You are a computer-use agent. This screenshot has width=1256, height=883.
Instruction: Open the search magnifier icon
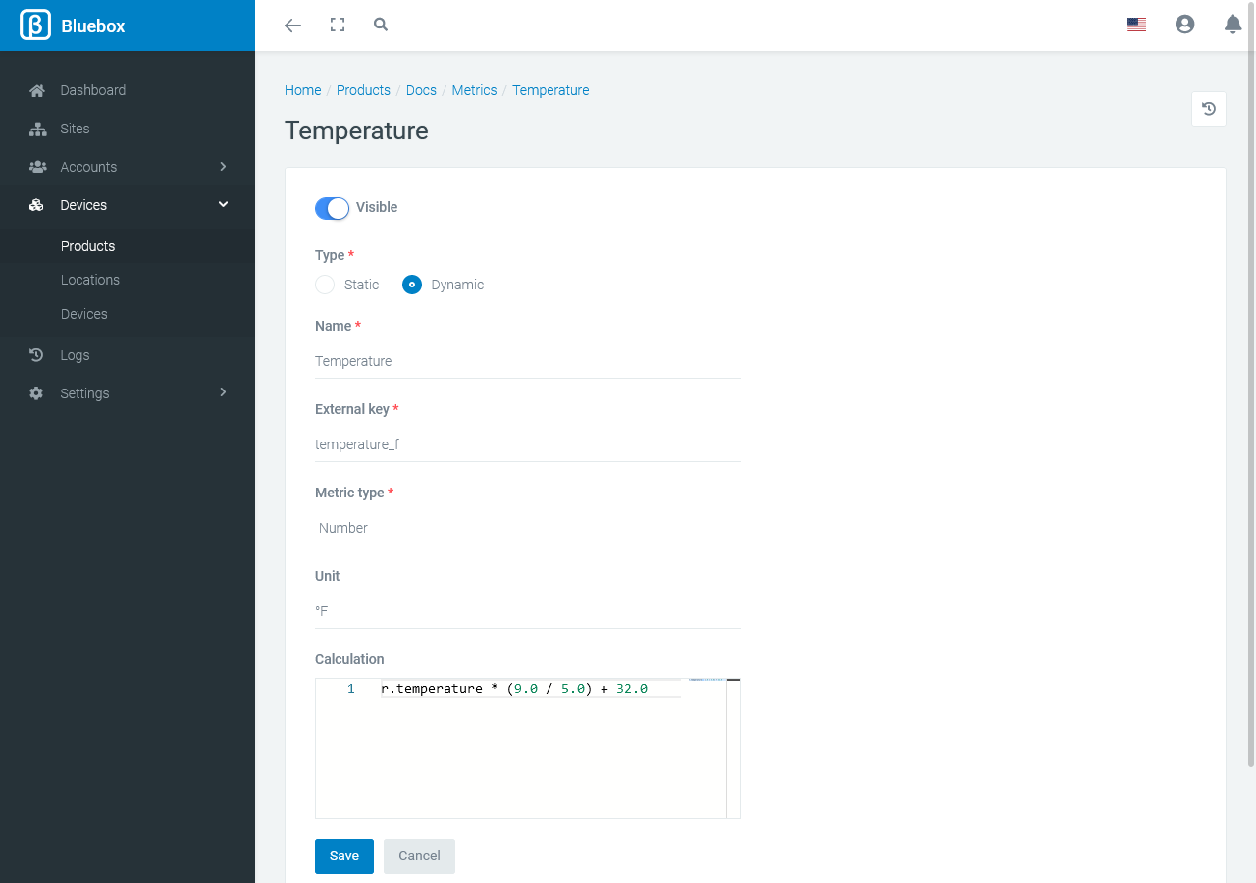381,26
